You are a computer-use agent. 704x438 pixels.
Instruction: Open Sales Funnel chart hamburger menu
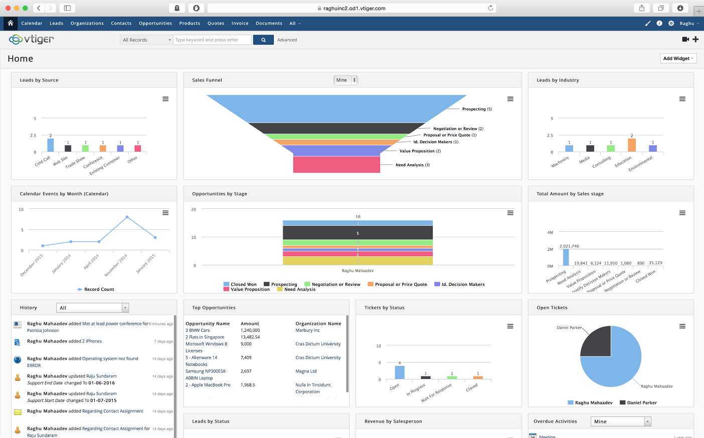510,99
